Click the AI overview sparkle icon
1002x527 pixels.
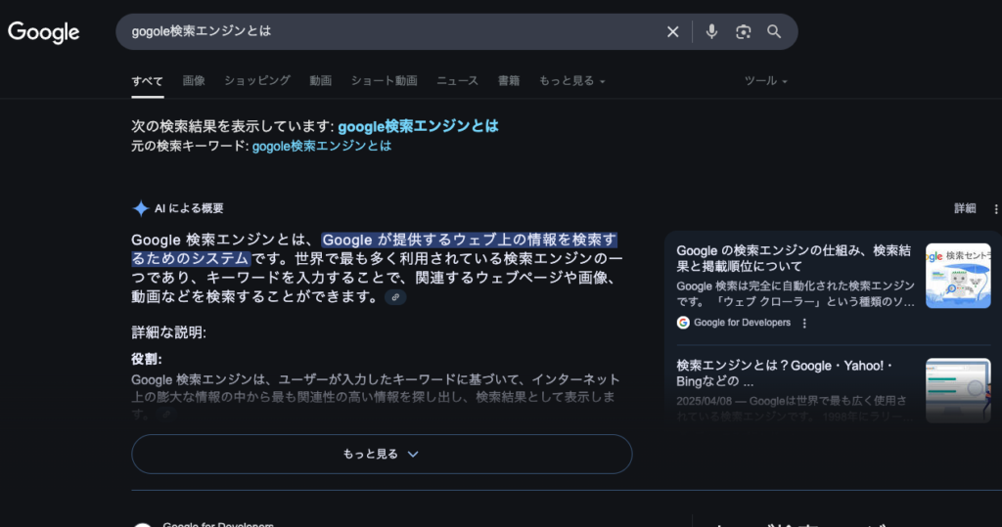point(141,208)
